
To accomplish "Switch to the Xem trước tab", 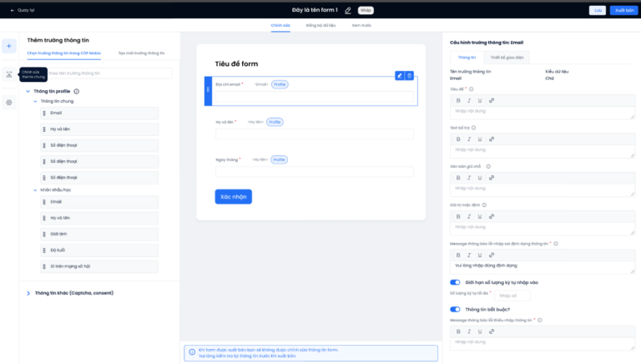I will [x=361, y=26].
